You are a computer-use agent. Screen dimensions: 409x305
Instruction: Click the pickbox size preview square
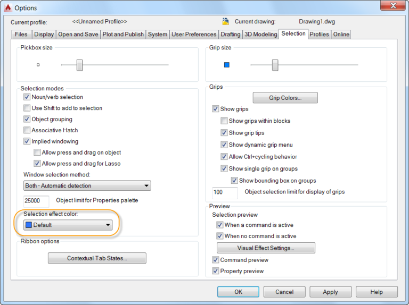[x=38, y=65]
